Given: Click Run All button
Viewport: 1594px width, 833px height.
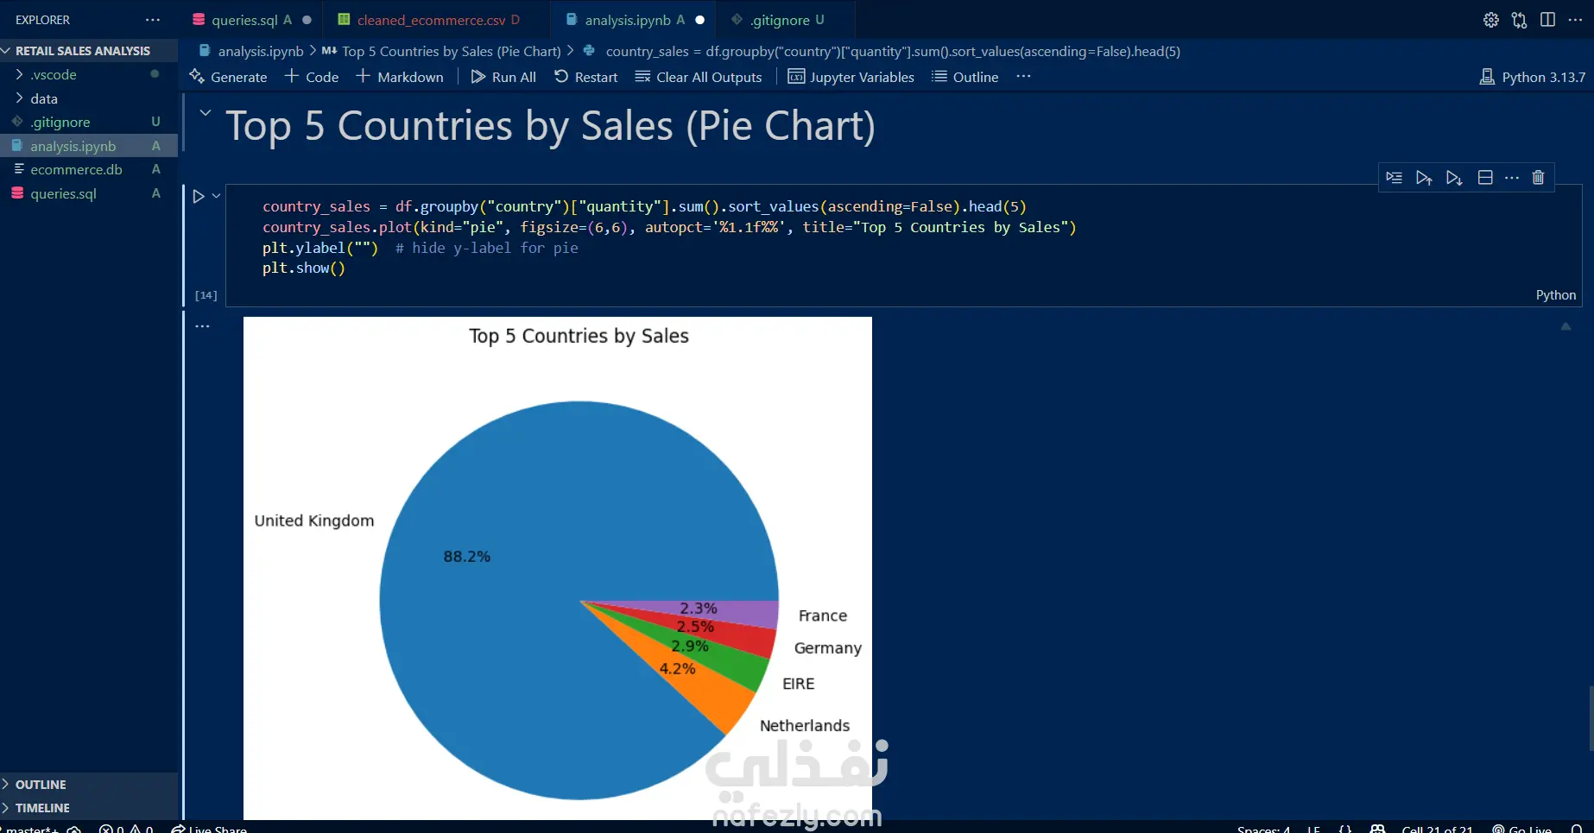Looking at the screenshot, I should (503, 77).
